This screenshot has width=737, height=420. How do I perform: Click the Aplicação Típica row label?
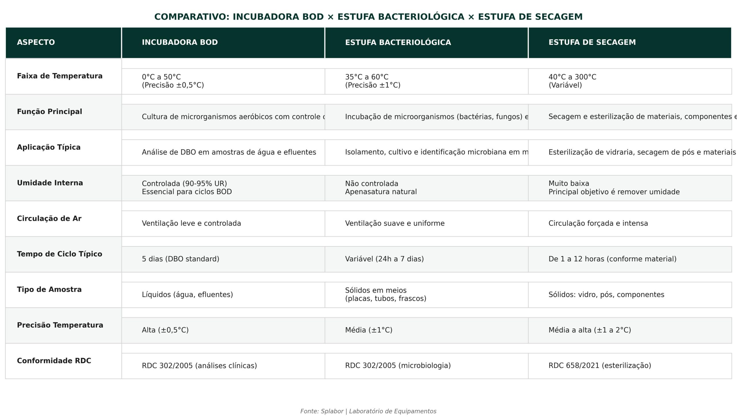pyautogui.click(x=63, y=148)
